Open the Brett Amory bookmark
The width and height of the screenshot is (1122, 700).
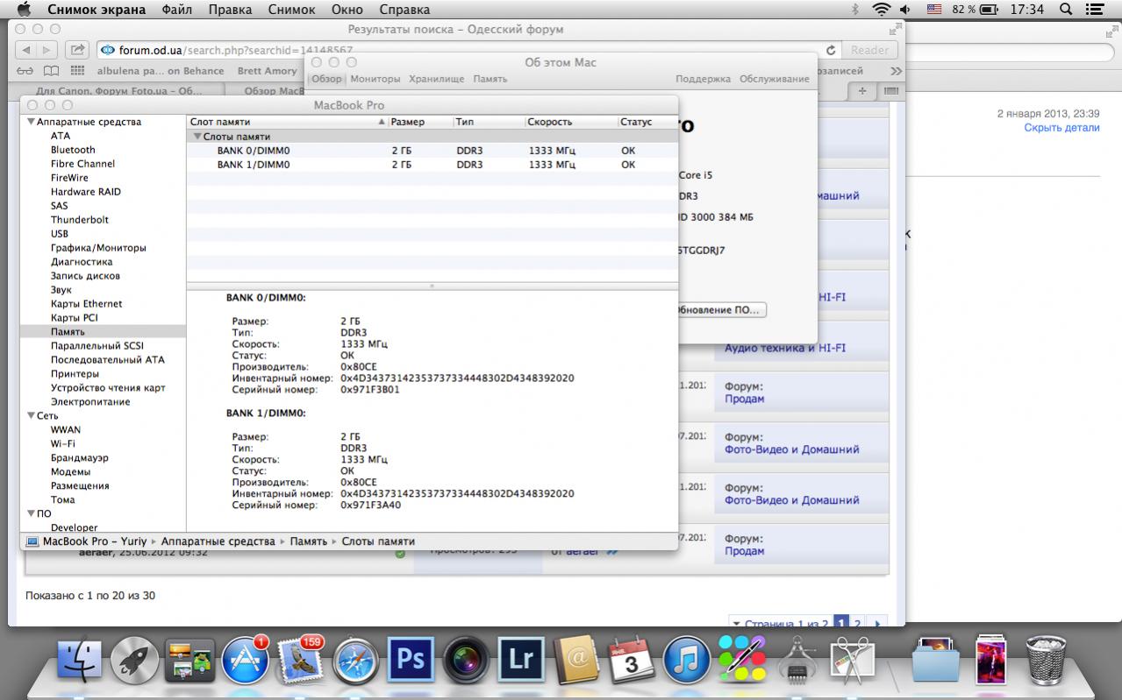tap(267, 71)
